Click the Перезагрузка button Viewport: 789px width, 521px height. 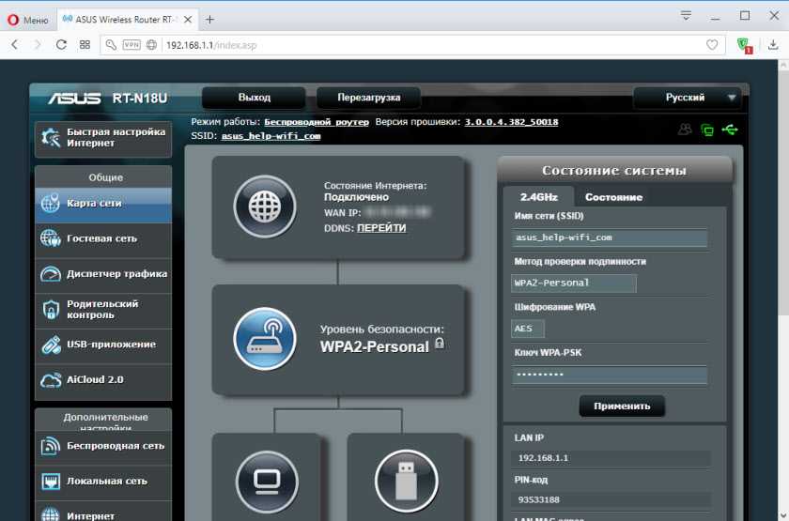tap(369, 97)
